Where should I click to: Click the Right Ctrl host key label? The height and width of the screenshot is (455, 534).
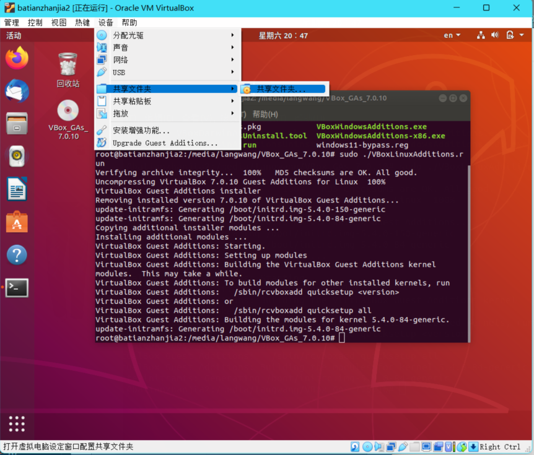pyautogui.click(x=499, y=446)
